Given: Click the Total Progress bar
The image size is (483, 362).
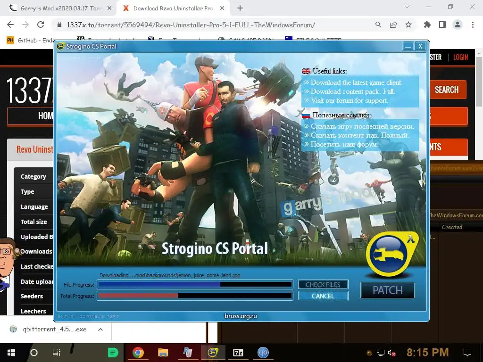Looking at the screenshot, I should (x=195, y=296).
